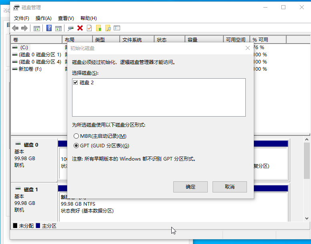Choose the GPT (GUID 分区表) radio option

[76, 145]
